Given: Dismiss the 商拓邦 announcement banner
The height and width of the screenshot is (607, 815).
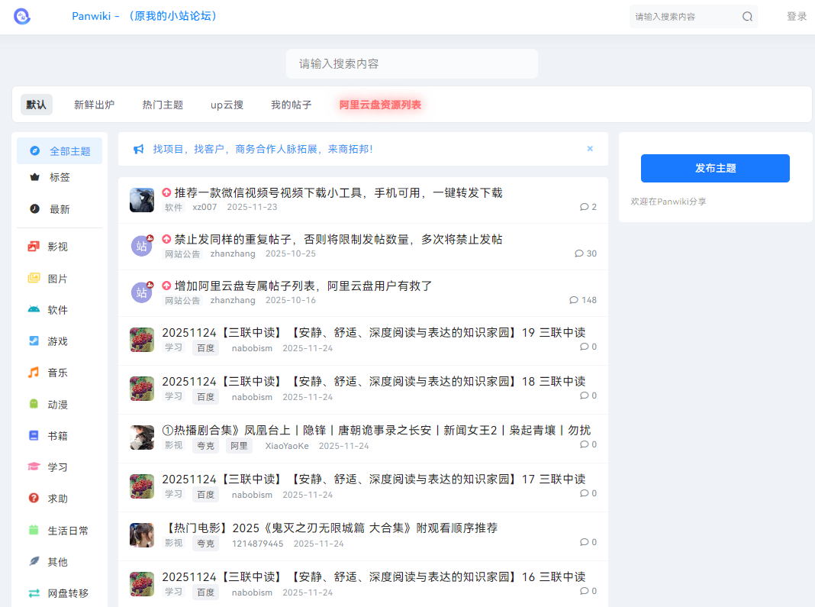Looking at the screenshot, I should 589,149.
